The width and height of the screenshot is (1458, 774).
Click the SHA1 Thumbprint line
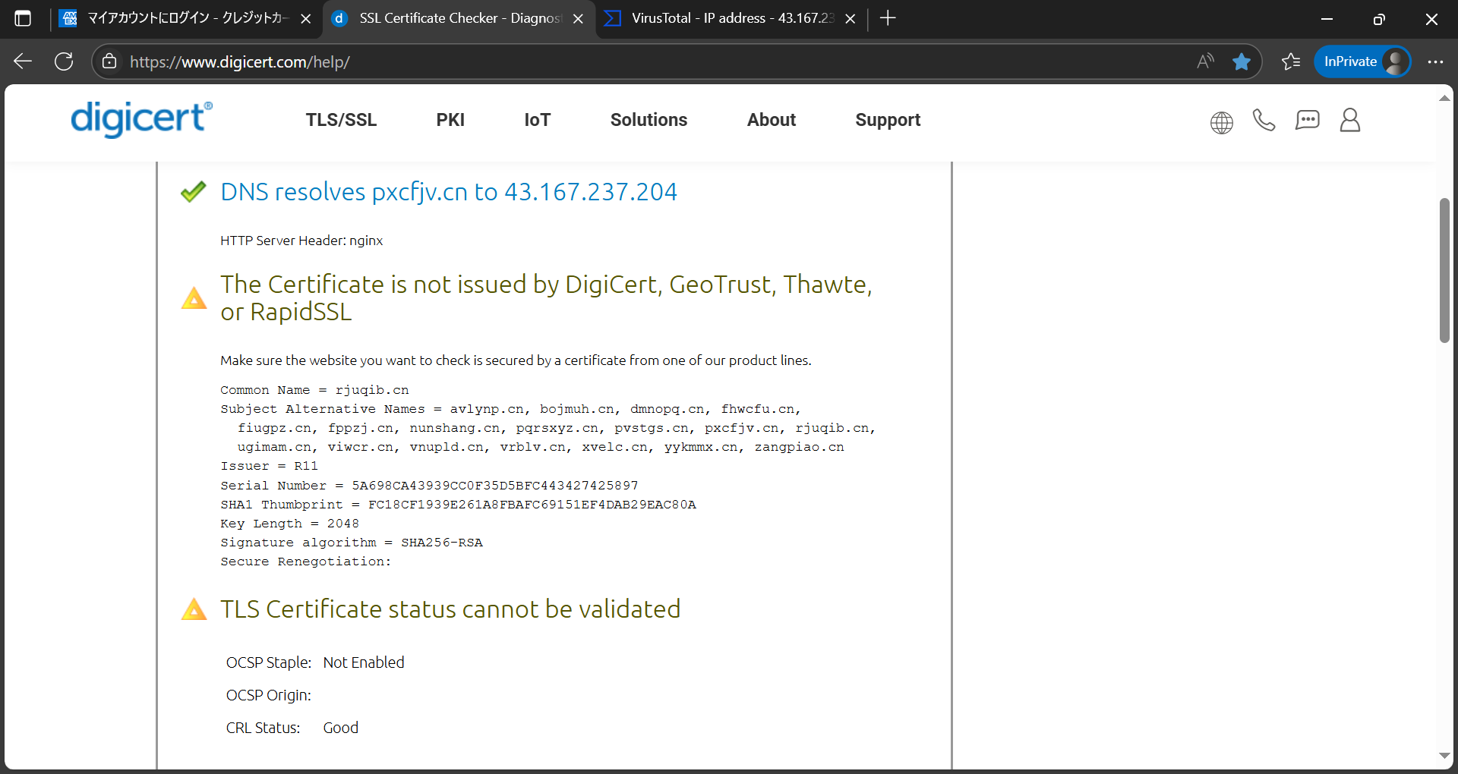click(x=458, y=505)
